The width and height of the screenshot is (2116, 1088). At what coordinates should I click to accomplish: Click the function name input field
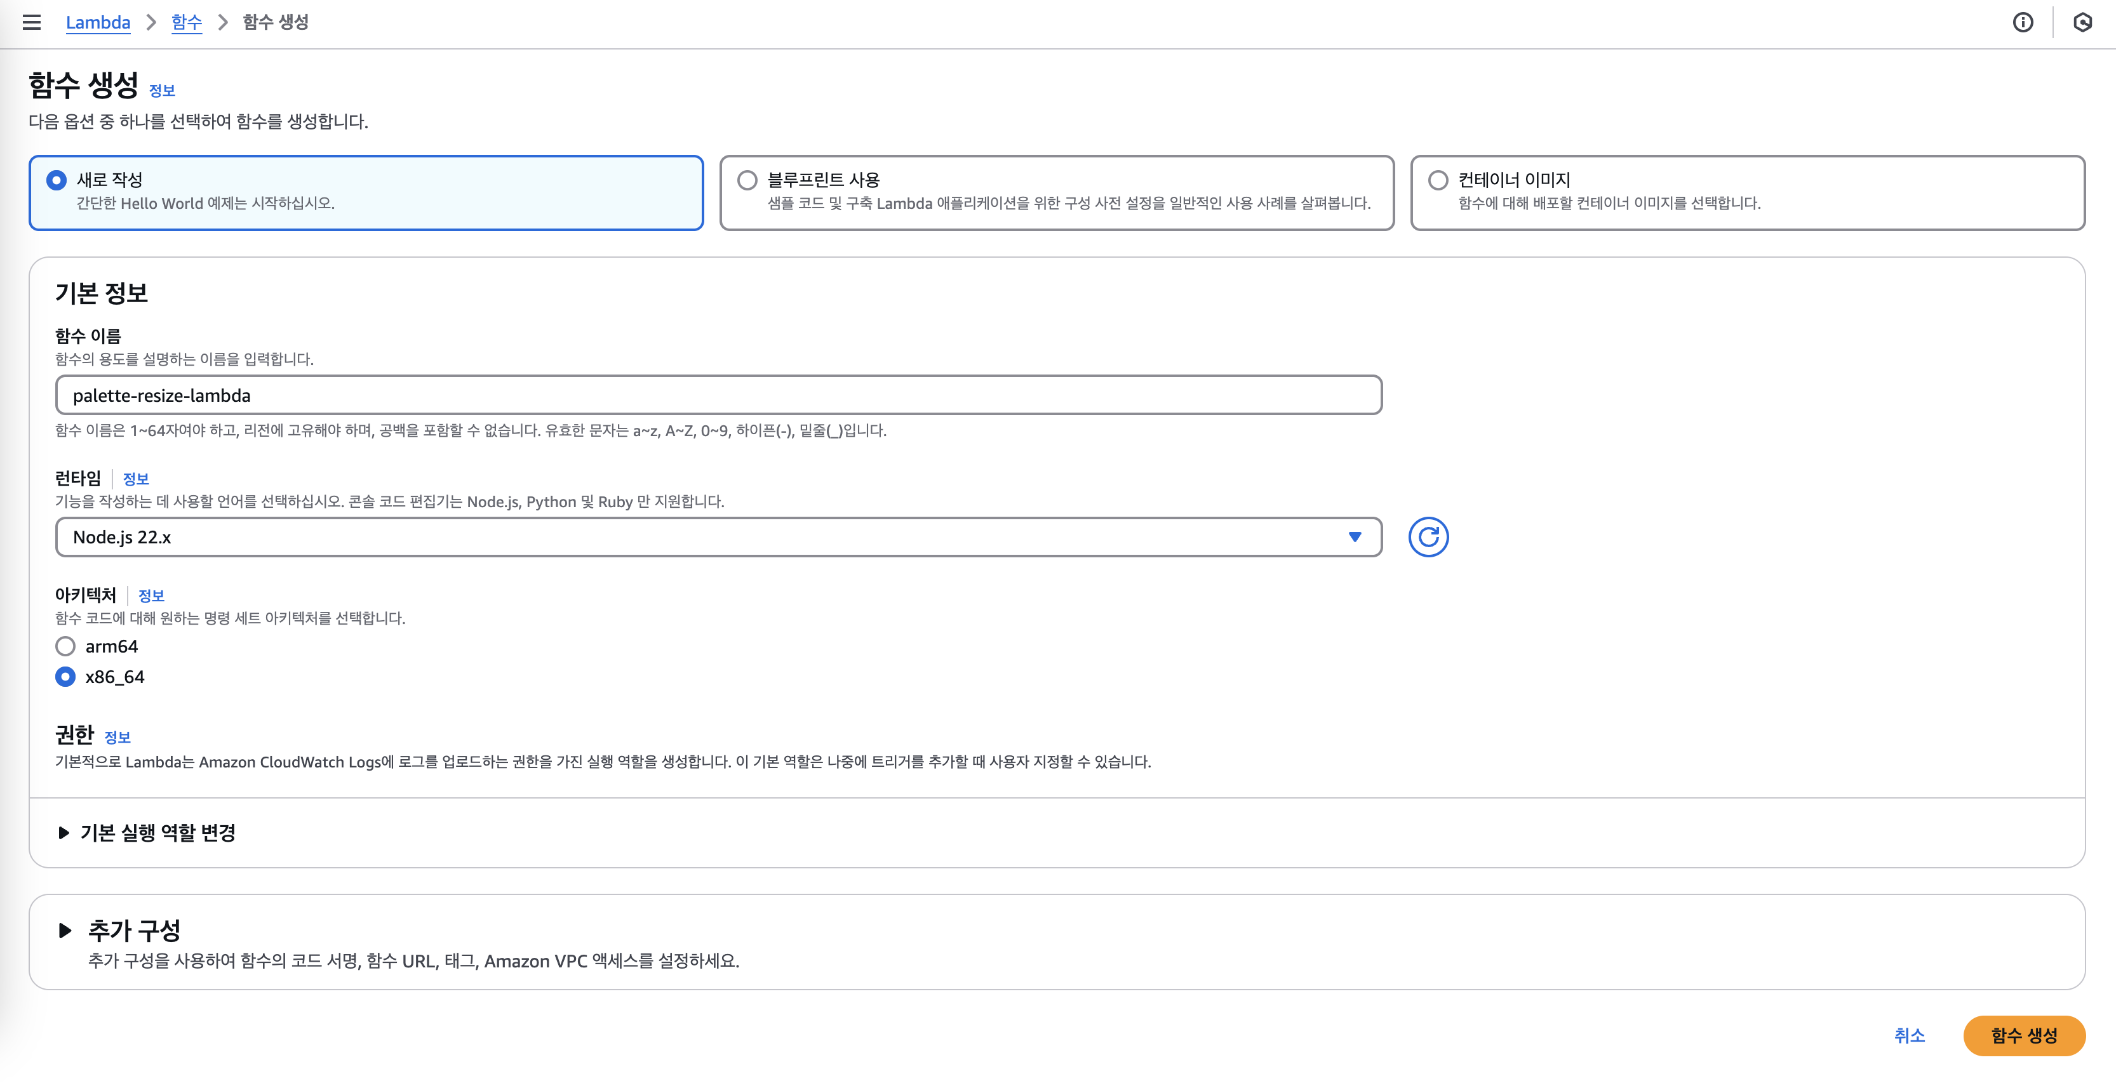(718, 395)
